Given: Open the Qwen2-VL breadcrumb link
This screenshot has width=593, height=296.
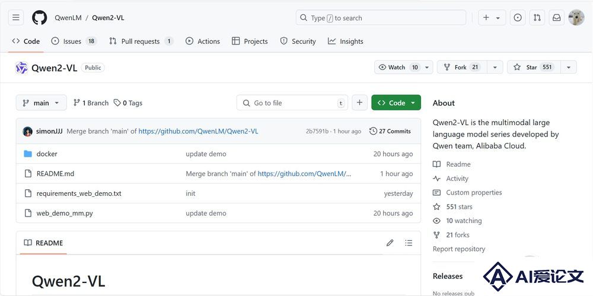Looking at the screenshot, I should click(x=108, y=18).
